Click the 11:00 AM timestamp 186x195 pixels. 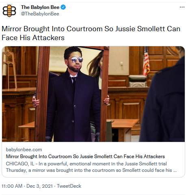[x=12, y=186]
